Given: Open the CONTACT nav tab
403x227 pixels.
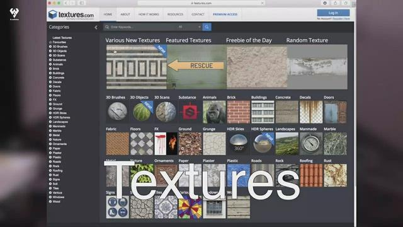Looking at the screenshot, I should (198, 15).
